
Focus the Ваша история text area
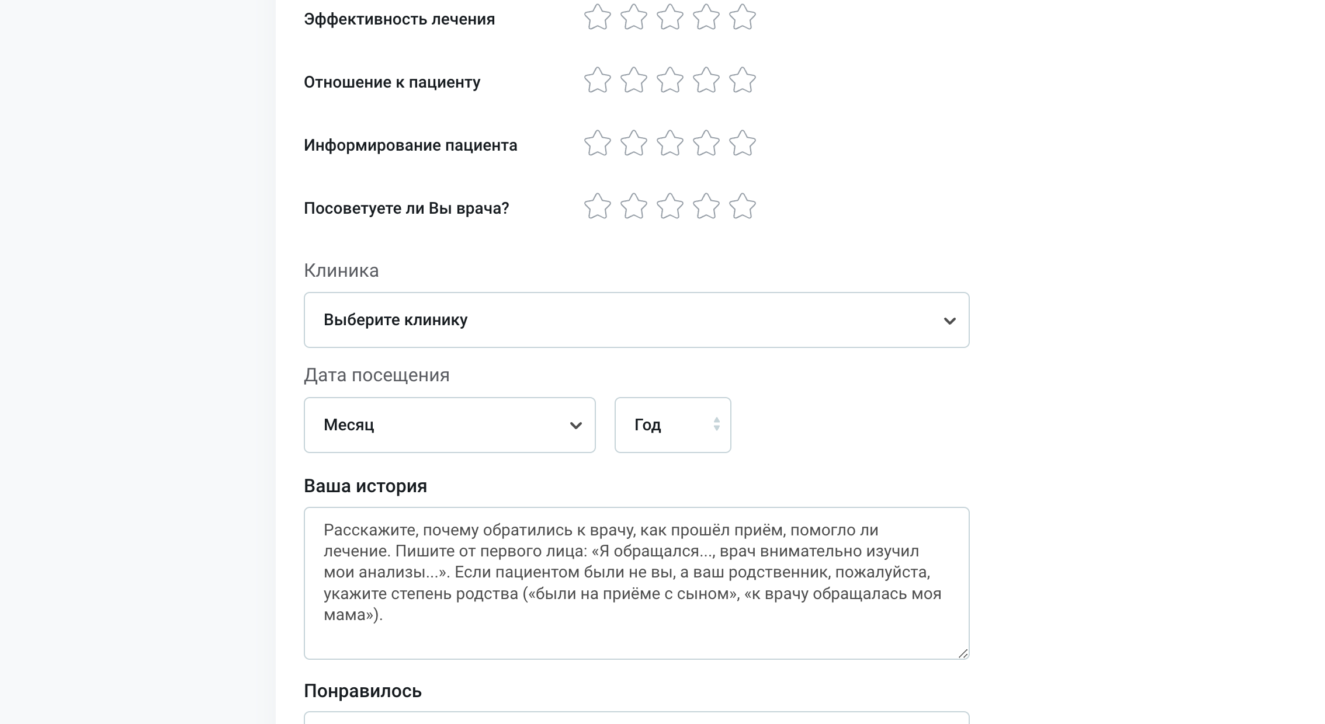(636, 583)
